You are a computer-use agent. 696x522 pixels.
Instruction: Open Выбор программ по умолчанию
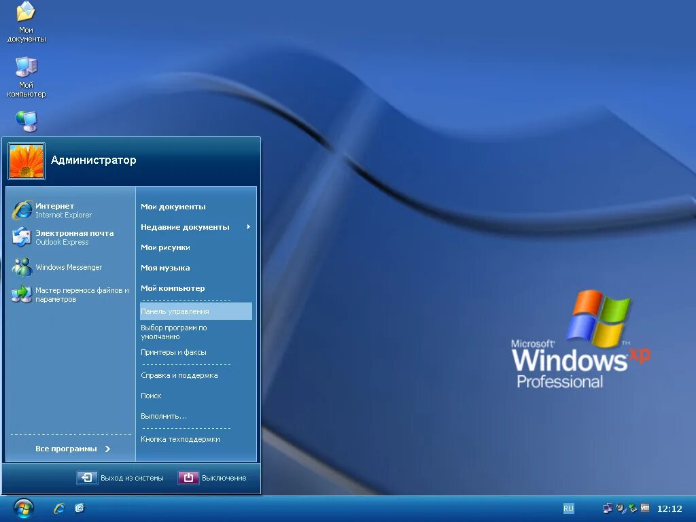coord(196,332)
